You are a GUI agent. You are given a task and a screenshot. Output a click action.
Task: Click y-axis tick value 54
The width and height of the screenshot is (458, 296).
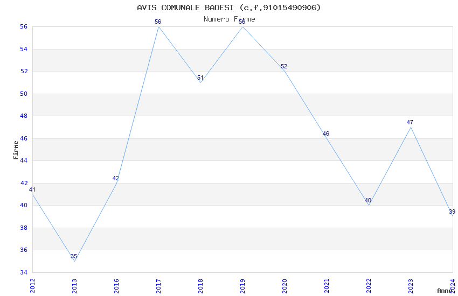point(24,49)
